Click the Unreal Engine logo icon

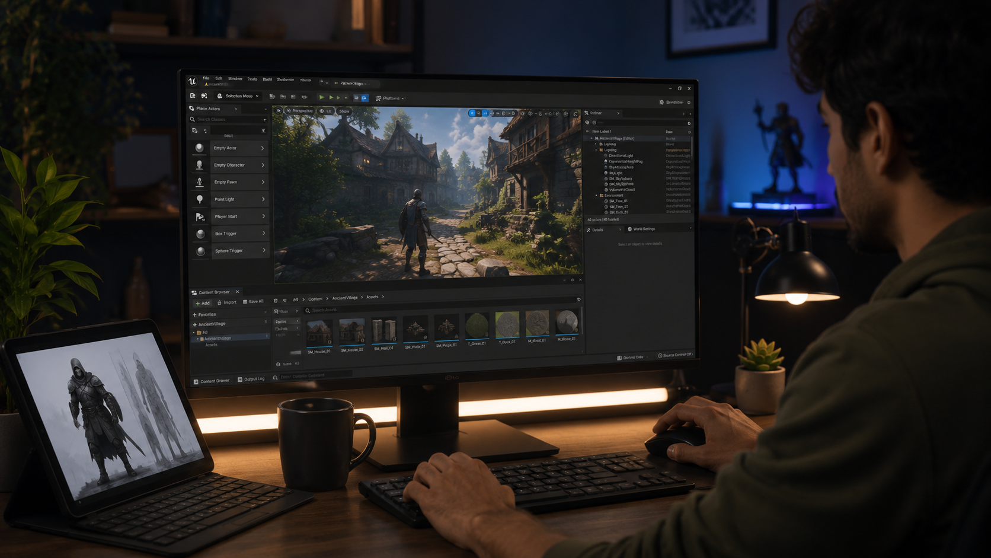192,81
